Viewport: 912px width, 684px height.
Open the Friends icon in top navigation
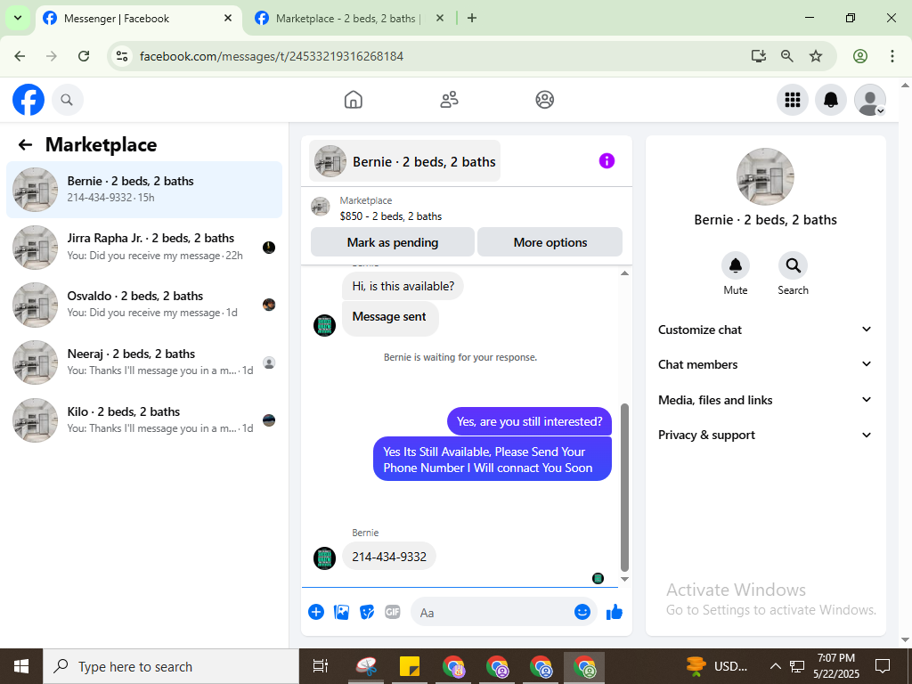coord(449,100)
